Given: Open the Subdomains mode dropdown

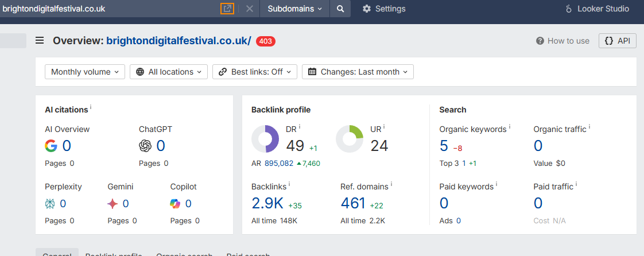Looking at the screenshot, I should click(295, 9).
